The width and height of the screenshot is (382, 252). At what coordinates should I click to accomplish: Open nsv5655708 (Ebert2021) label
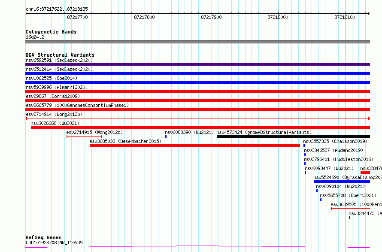pos(348,195)
